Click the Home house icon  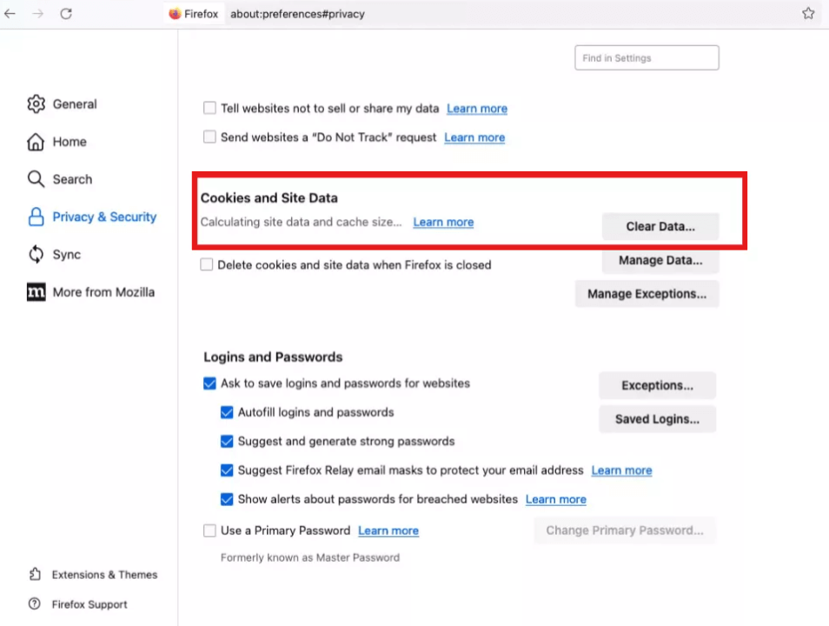click(x=36, y=142)
